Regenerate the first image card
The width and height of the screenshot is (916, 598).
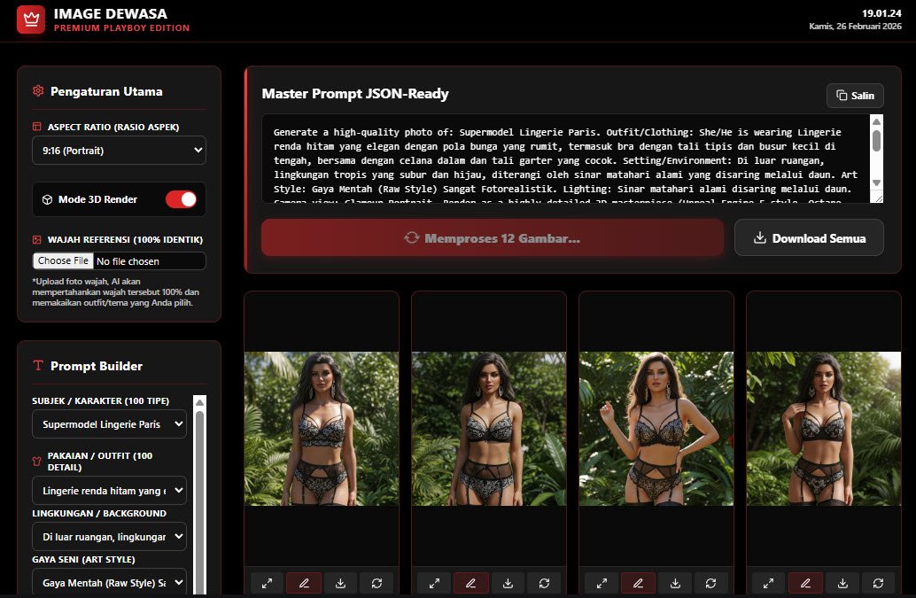376,583
